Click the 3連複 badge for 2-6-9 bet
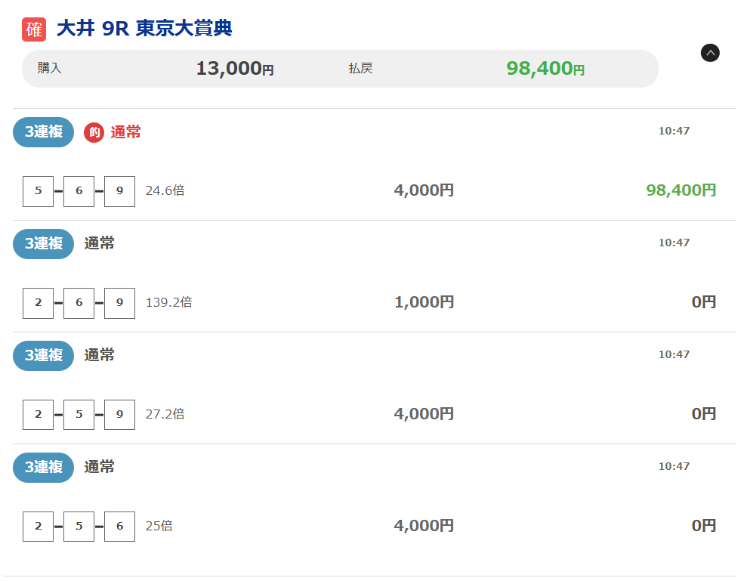Screen dimensions: 747x581 (44, 244)
